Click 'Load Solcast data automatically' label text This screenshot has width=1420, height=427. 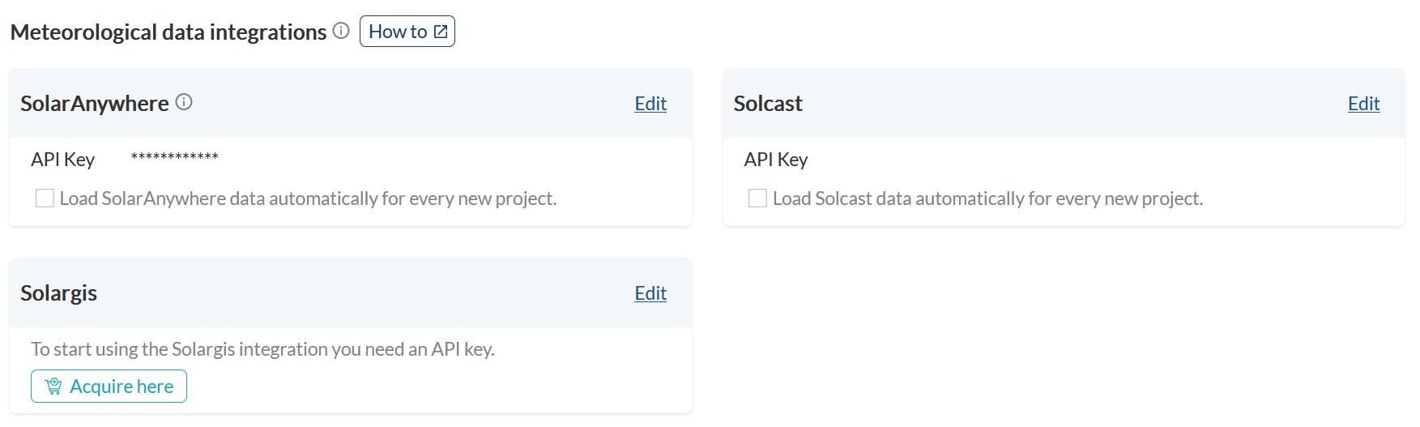coord(987,199)
